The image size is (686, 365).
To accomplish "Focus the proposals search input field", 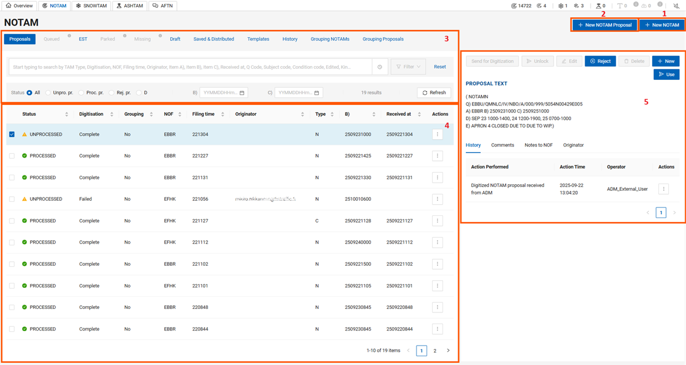I will pyautogui.click(x=190, y=67).
